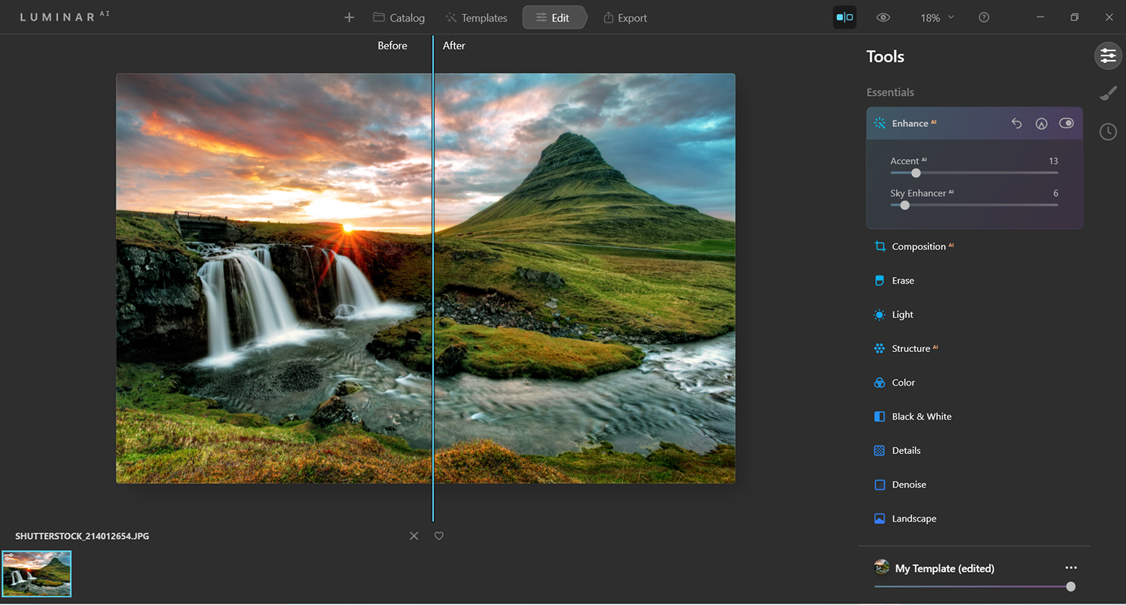
Task: Open My Template three-dot options menu
Action: click(x=1071, y=567)
